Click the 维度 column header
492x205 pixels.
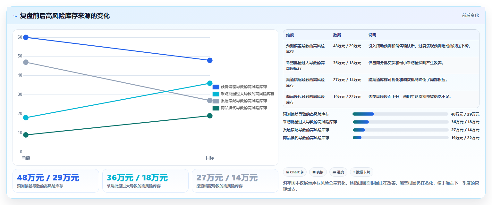(x=290, y=35)
